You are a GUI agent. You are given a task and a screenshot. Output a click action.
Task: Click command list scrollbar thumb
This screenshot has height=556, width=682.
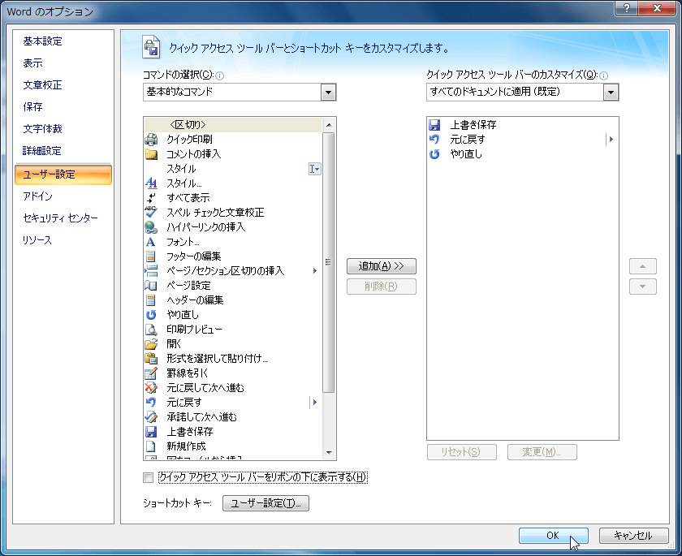(329, 262)
